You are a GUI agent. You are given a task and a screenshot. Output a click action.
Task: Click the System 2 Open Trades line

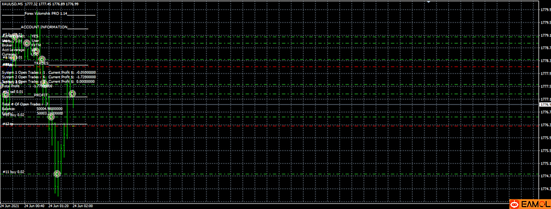(x=48, y=76)
